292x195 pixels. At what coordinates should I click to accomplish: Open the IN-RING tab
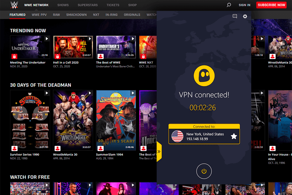tap(112, 15)
